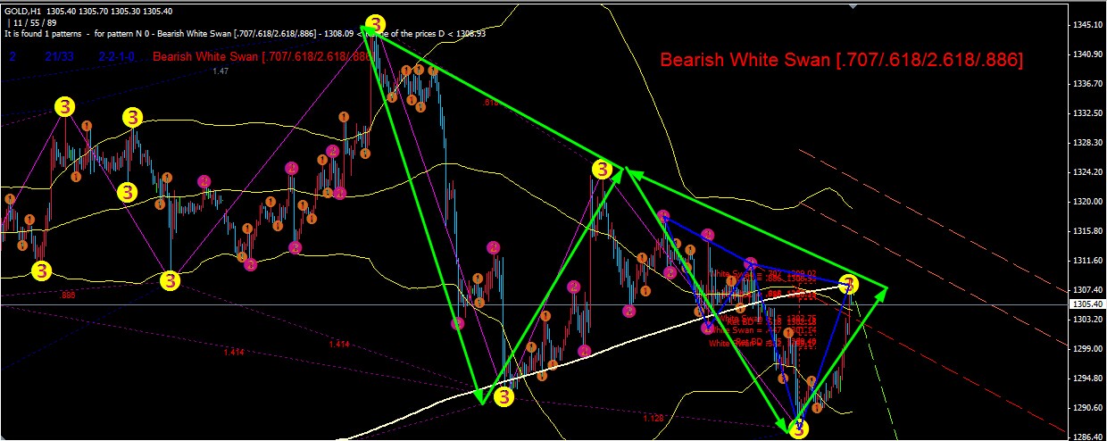Click small red Bearish White Swan label beside 2-2-1-0

(x=262, y=56)
